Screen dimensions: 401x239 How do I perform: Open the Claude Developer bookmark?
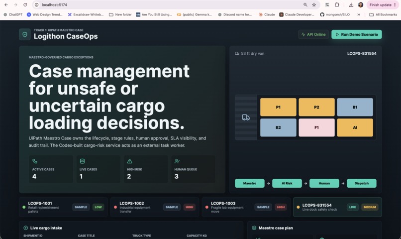(297, 14)
